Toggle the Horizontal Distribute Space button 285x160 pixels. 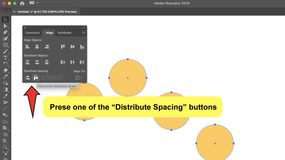coord(35,77)
